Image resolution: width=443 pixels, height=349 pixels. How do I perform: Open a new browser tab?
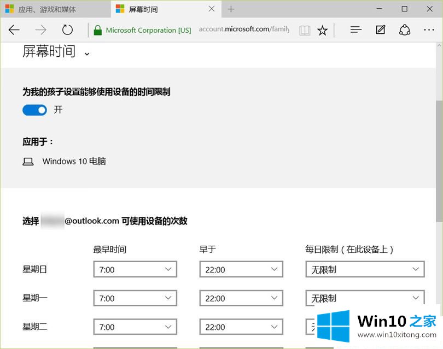point(231,9)
